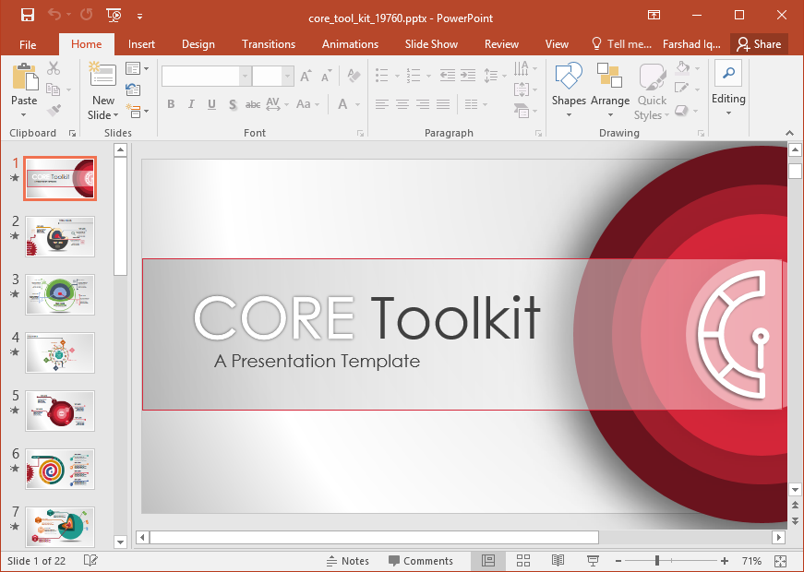The height and width of the screenshot is (572, 804).
Task: Open the font size dropdown
Action: 288,77
